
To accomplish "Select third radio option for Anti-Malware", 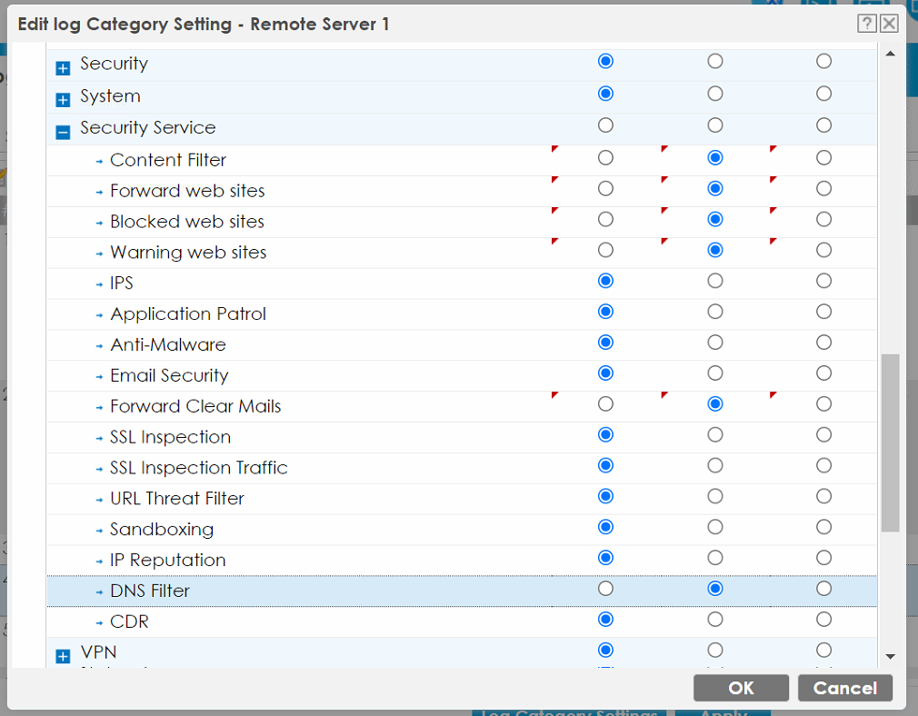I will [823, 343].
